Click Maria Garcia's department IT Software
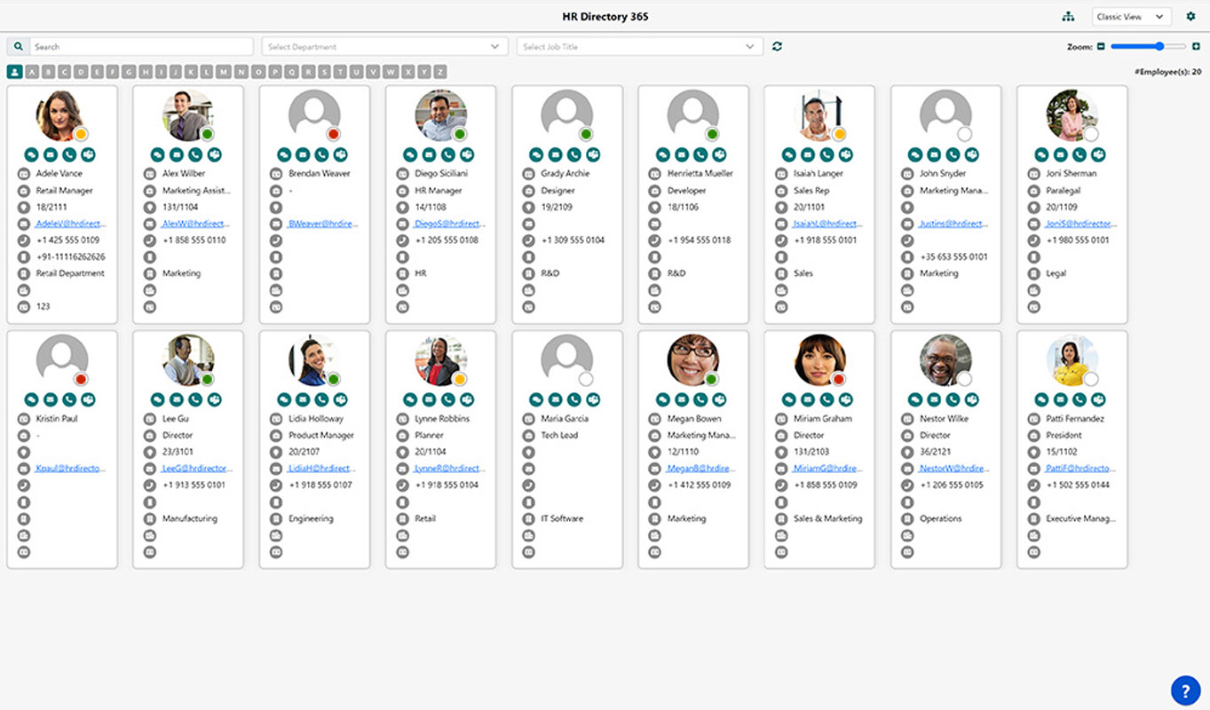This screenshot has height=710, width=1210. coord(562,519)
